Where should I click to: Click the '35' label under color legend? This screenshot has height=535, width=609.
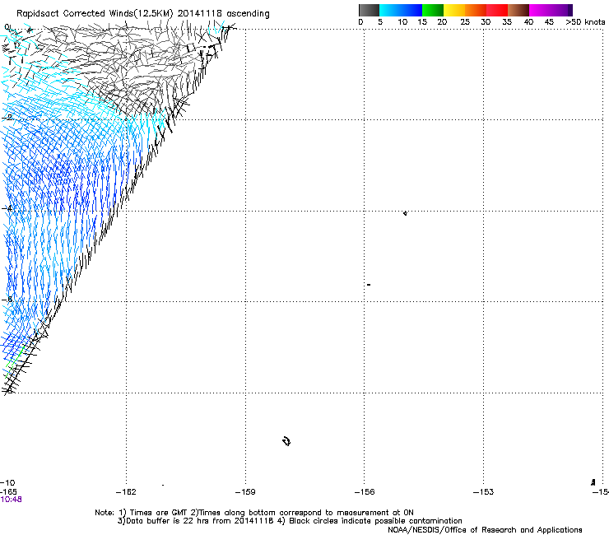click(507, 22)
